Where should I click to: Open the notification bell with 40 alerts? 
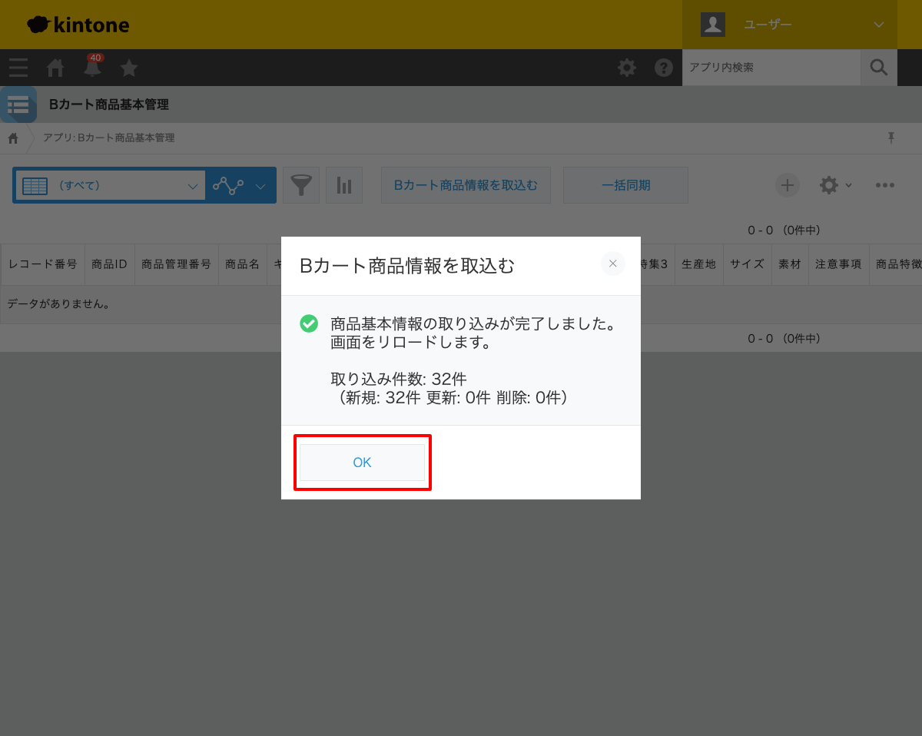91,68
